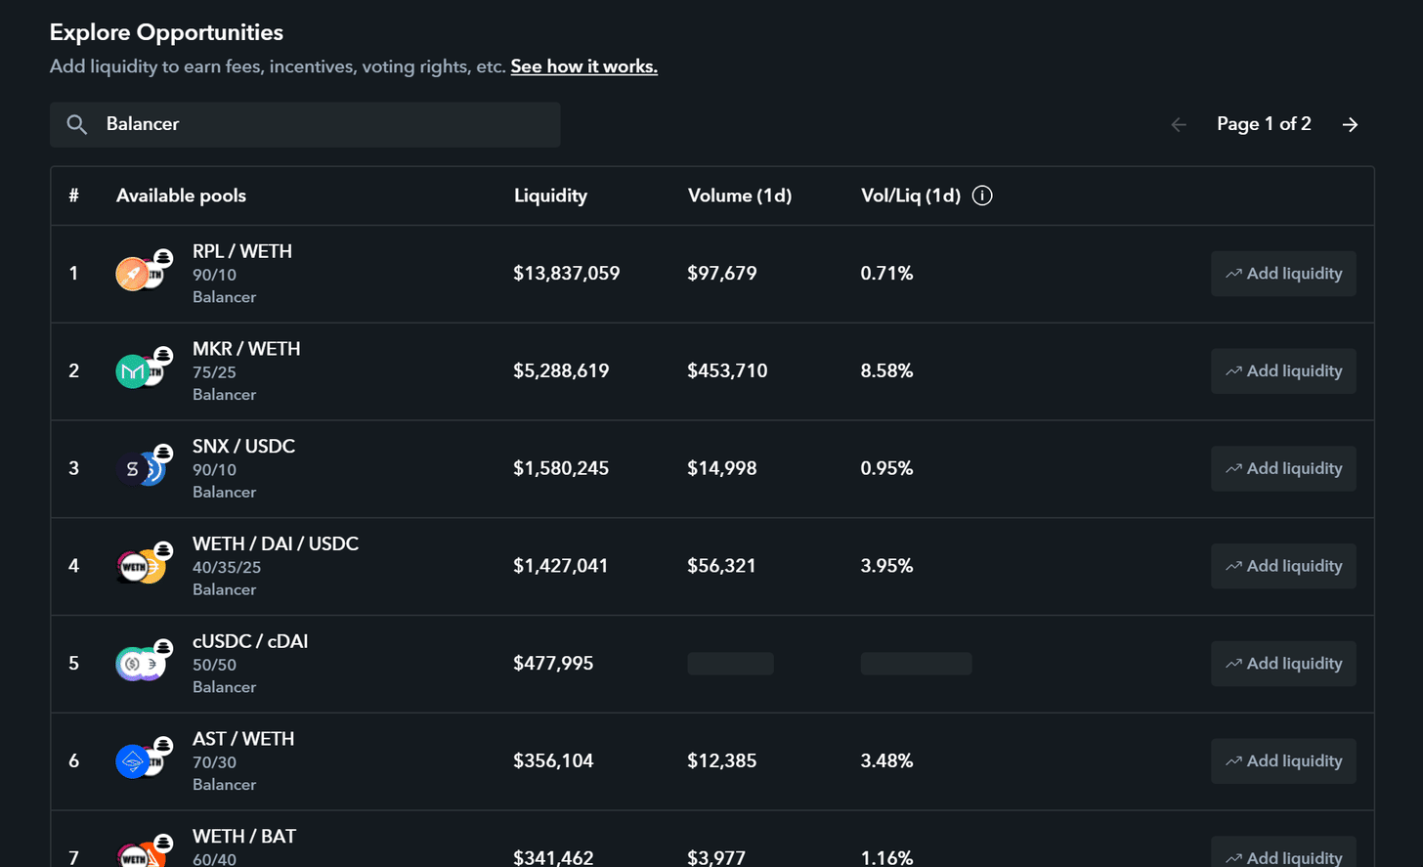Open Vol/Liq info tooltip icon
The image size is (1423, 867).
(x=982, y=195)
